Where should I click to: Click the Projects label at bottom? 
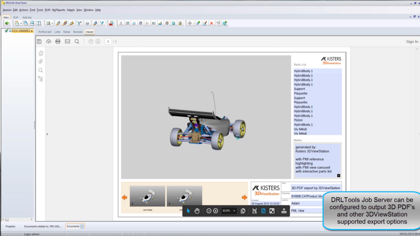point(11,226)
